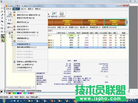This screenshot has height=103, width=138.
Task: Collapse the second child tree node
Action: click(10, 37)
